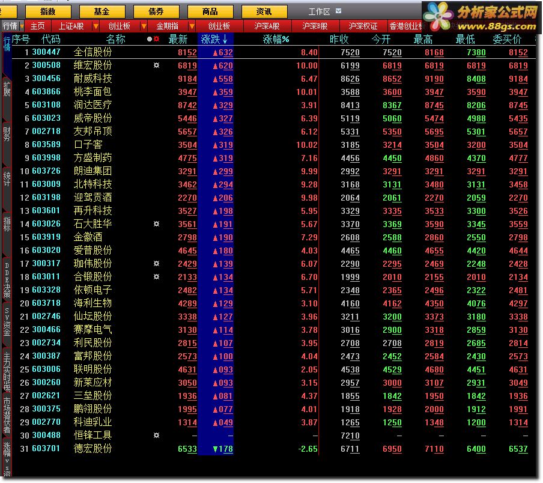Viewport: 543px width, 483px height.
Task: Switch to the 上证A股 tab
Action: [x=71, y=26]
